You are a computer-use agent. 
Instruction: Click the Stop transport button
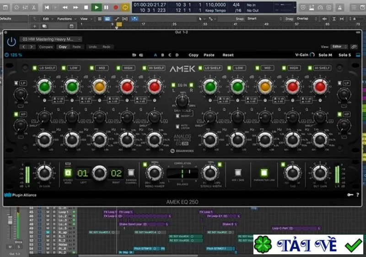[86, 7]
